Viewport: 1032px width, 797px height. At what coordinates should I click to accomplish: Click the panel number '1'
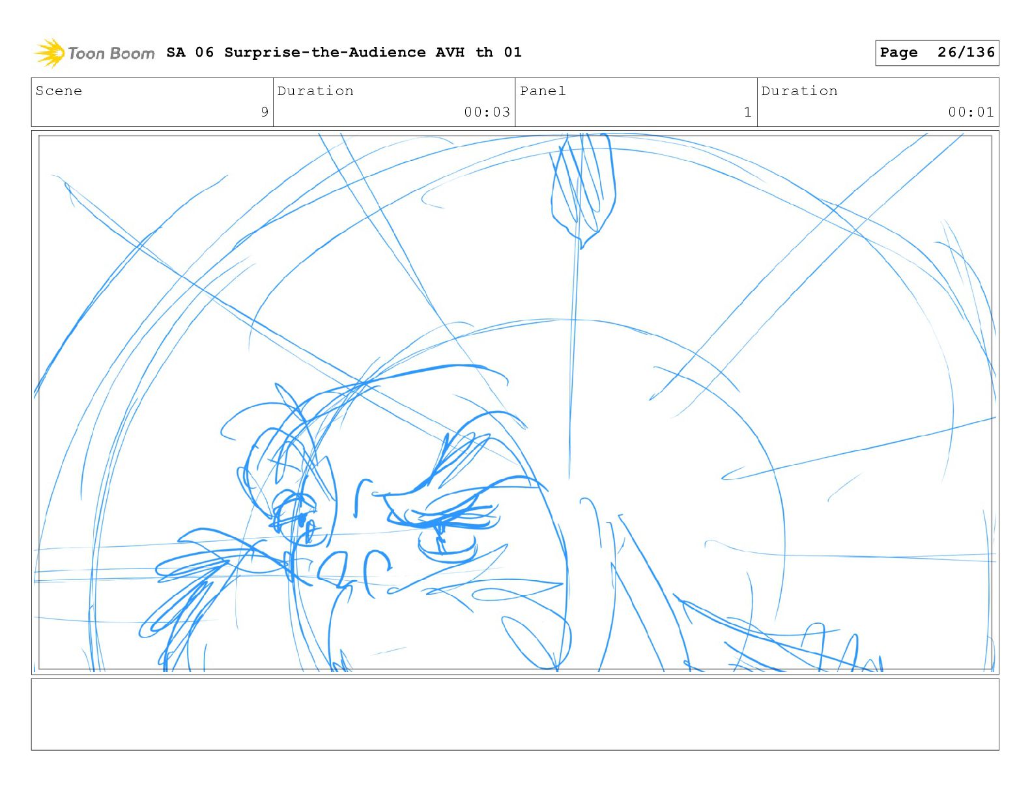[748, 112]
